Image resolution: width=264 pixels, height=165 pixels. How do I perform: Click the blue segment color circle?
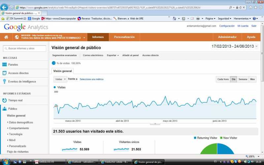(x=54, y=63)
